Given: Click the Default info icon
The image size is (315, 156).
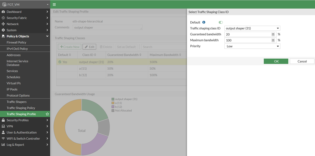Looking at the screenshot, I should [x=204, y=22].
